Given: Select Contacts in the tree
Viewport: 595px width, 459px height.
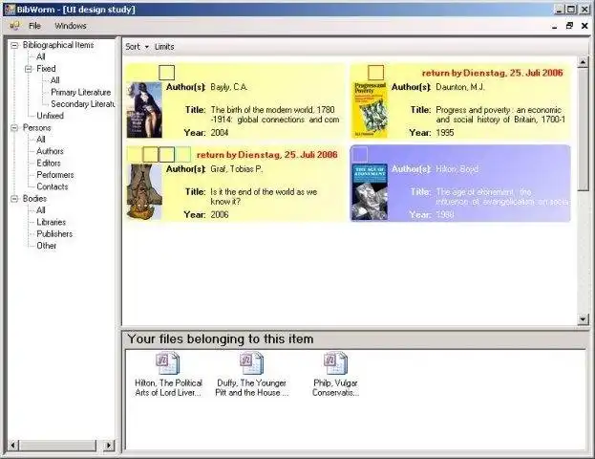Looking at the screenshot, I should (53, 186).
